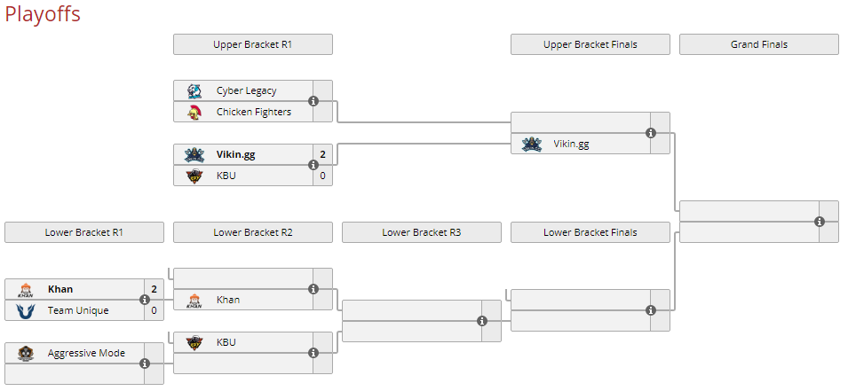
Task: Select the Chicken Fighters team name
Action: [x=253, y=112]
